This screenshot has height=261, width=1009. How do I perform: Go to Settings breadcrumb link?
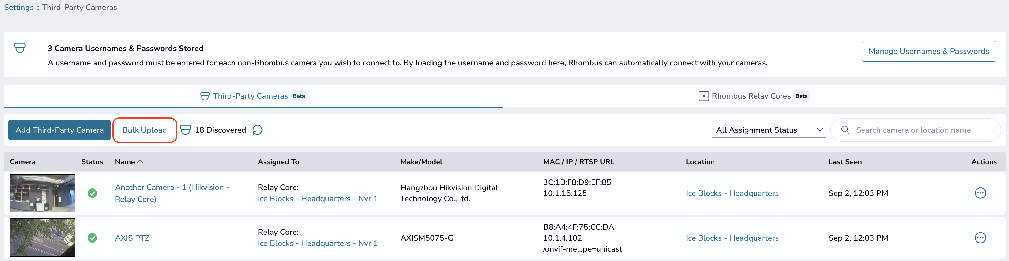19,8
